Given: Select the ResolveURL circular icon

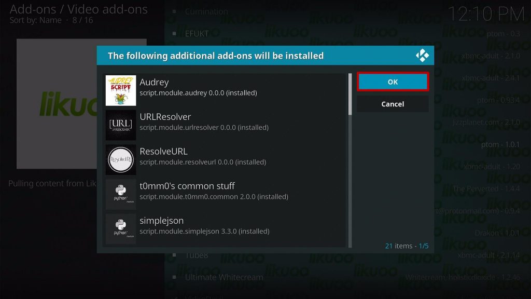Looking at the screenshot, I should [x=120, y=160].
